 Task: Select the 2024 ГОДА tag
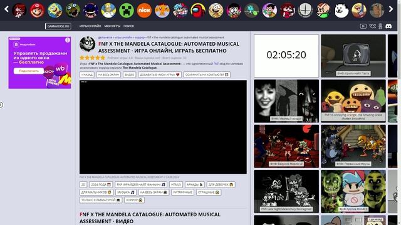(x=101, y=184)
